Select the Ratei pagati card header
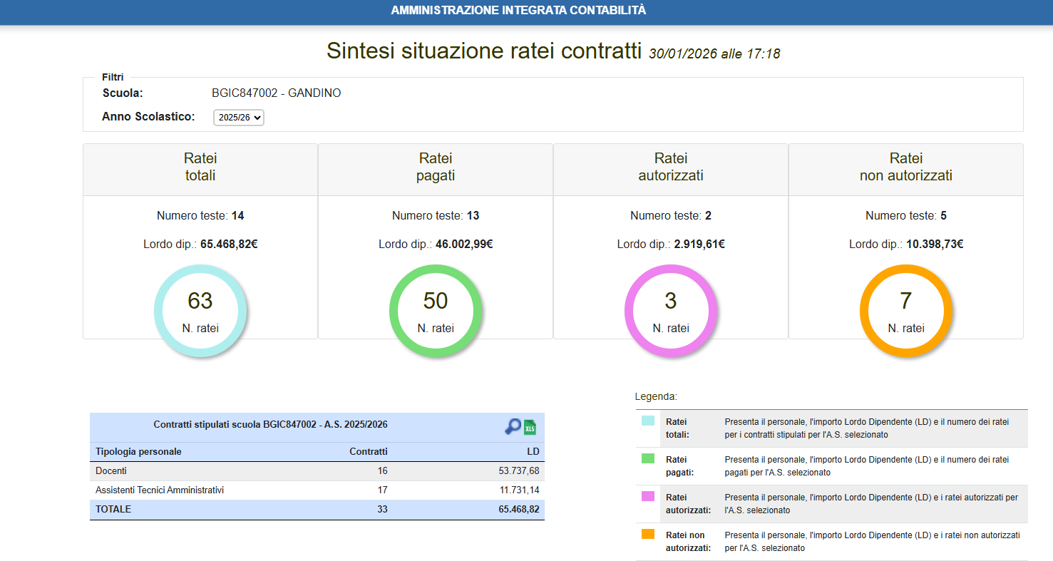Image resolution: width=1053 pixels, height=561 pixels. (436, 168)
